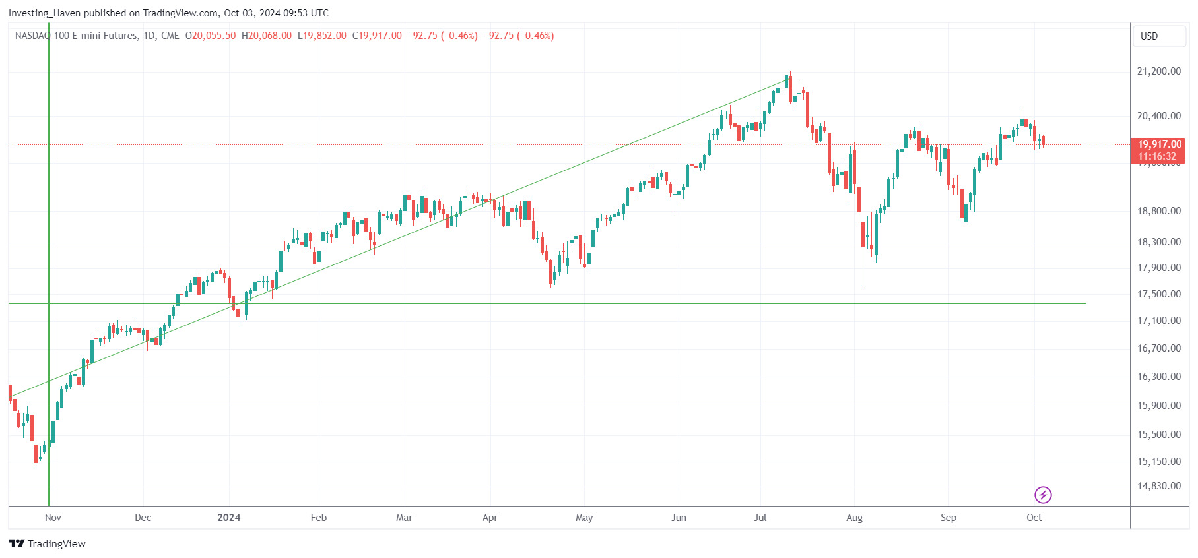1198x558 pixels.
Task: Click the Sep label on time axis
Action: pyautogui.click(x=948, y=518)
